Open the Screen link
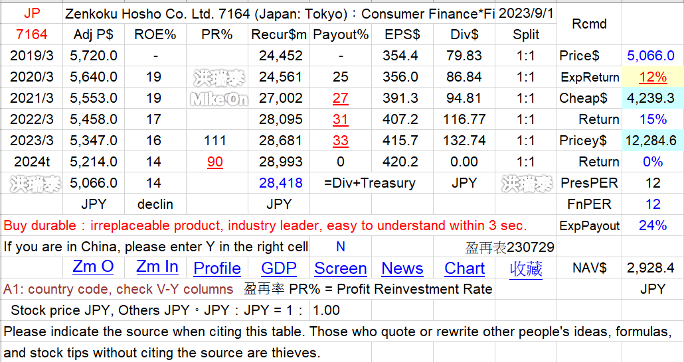 (340, 269)
